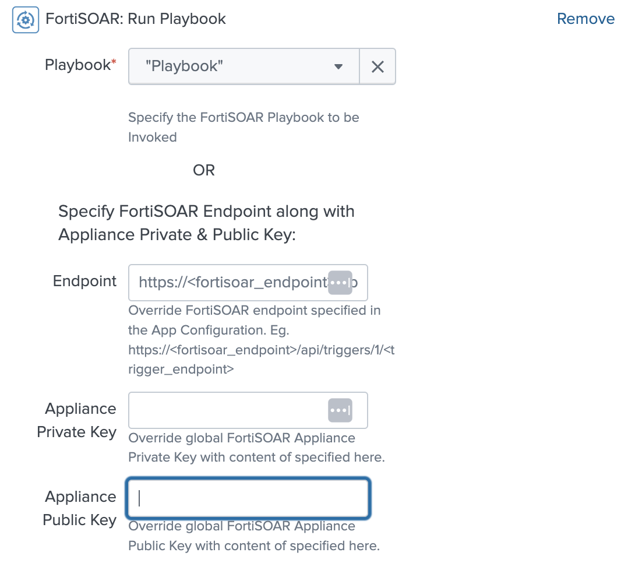Click the Private Key override help text

tap(256, 448)
